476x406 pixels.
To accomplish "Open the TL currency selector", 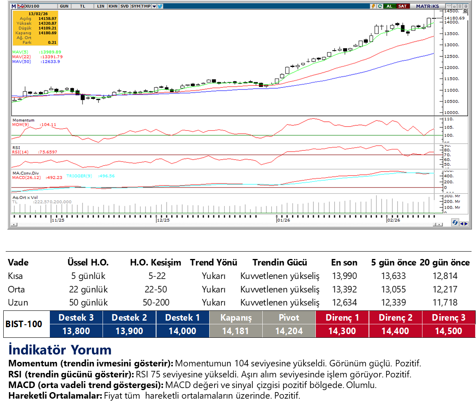I will [x=83, y=6].
